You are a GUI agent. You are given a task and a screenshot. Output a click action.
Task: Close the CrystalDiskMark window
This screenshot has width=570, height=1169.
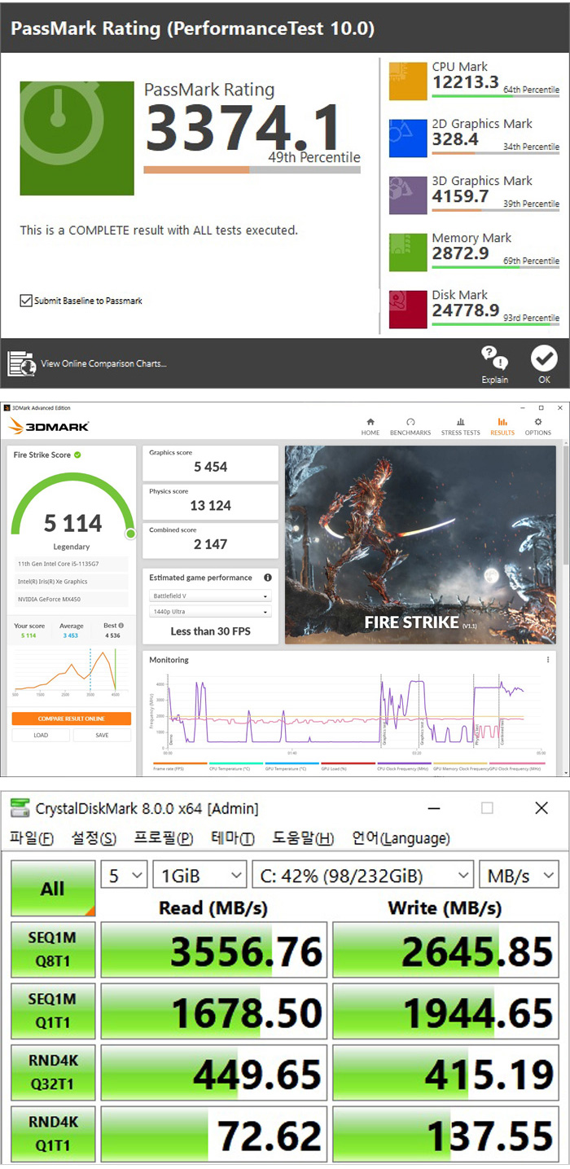tap(541, 808)
